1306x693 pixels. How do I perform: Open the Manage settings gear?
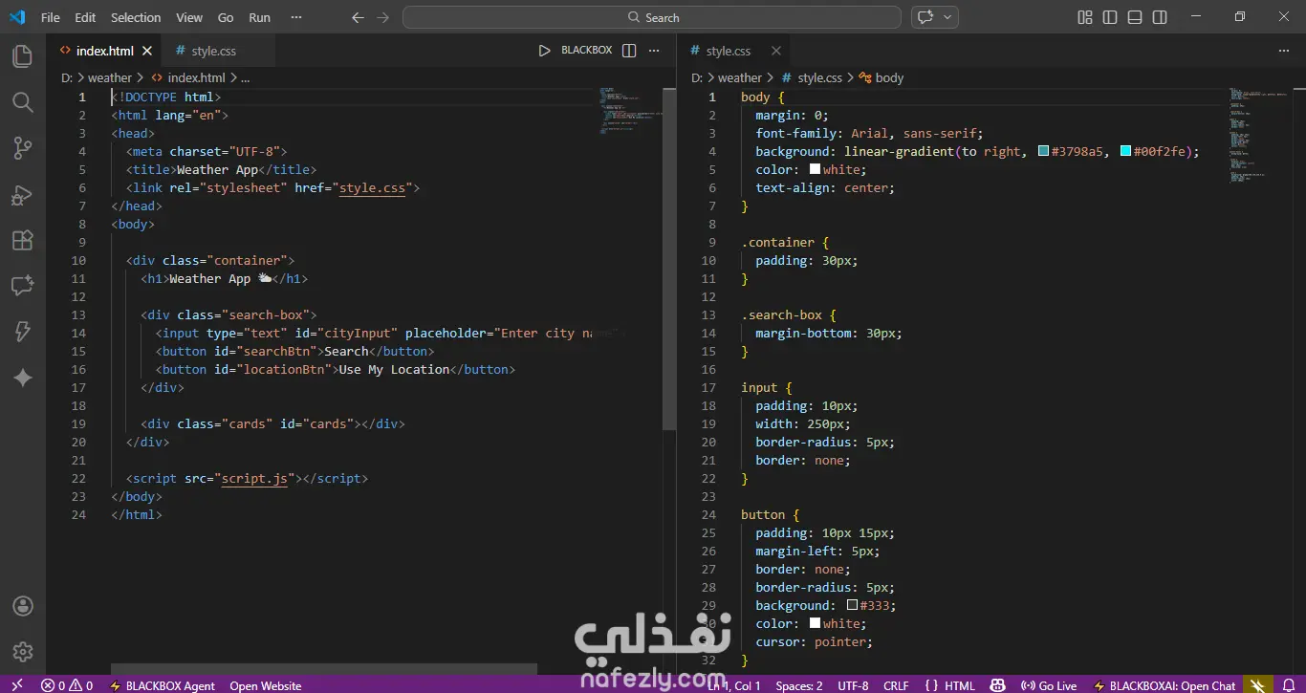click(x=22, y=652)
